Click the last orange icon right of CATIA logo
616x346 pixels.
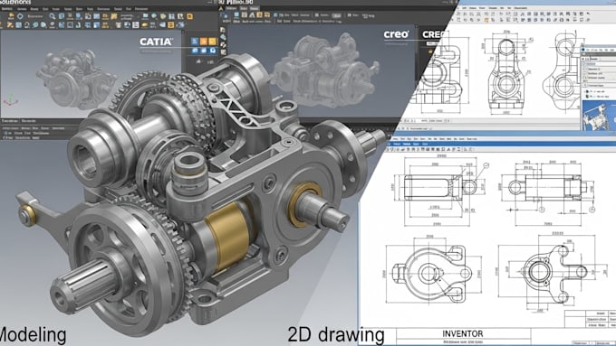click(213, 42)
